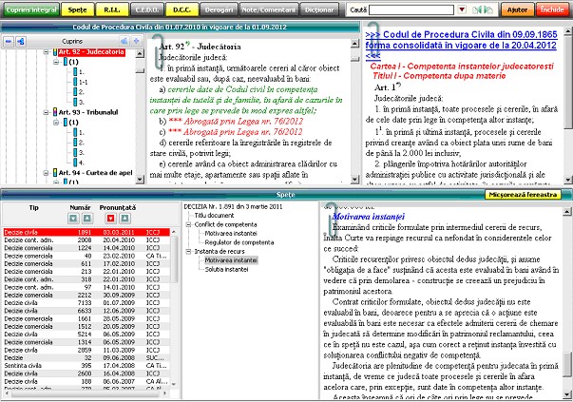Open the Note/Comentarii tab

click(x=269, y=10)
